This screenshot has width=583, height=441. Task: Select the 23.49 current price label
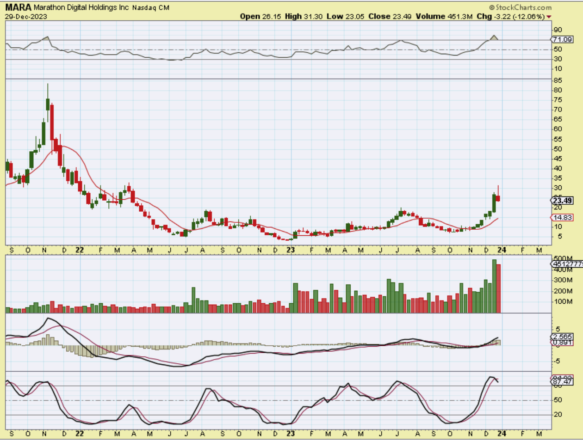click(563, 201)
